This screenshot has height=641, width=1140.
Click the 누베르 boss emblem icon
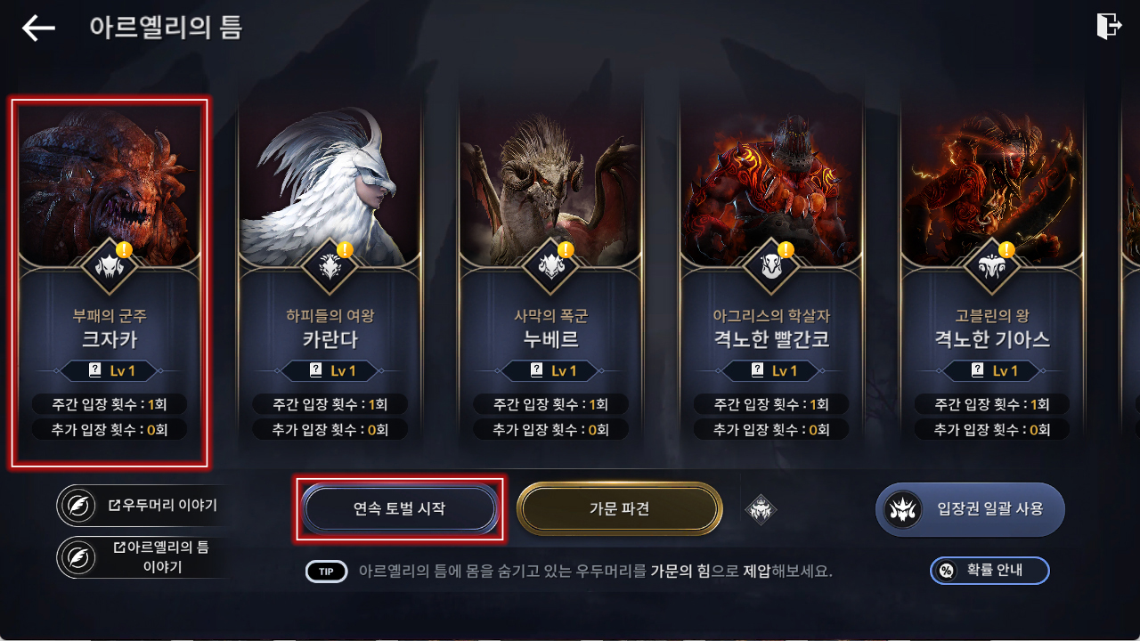(550, 264)
